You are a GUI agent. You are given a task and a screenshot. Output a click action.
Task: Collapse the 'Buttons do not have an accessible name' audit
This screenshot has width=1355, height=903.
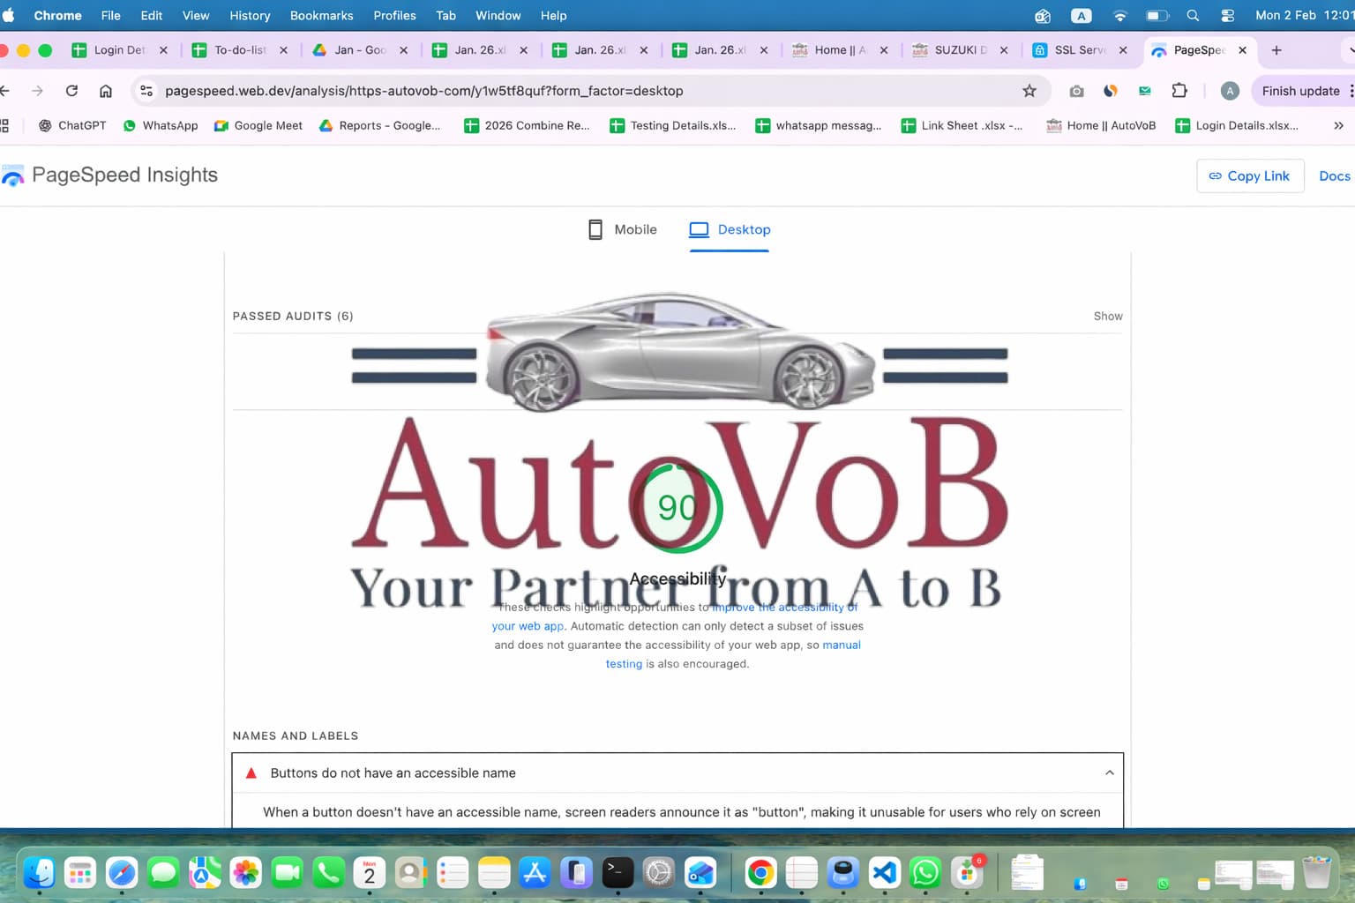click(1109, 773)
